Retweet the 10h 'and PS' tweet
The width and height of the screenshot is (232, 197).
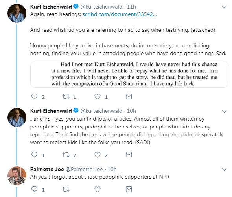click(66, 155)
